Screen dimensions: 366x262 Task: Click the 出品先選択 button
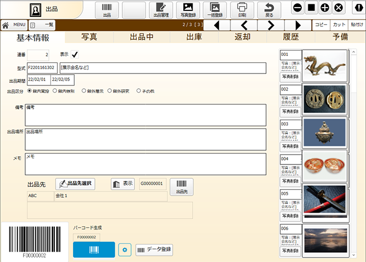75,183
